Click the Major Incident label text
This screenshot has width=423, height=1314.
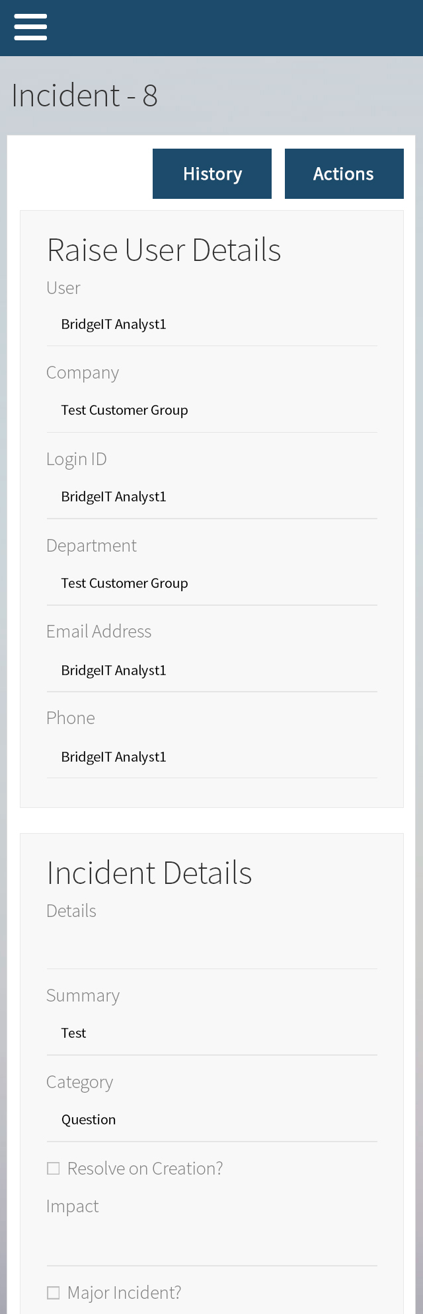(124, 1293)
